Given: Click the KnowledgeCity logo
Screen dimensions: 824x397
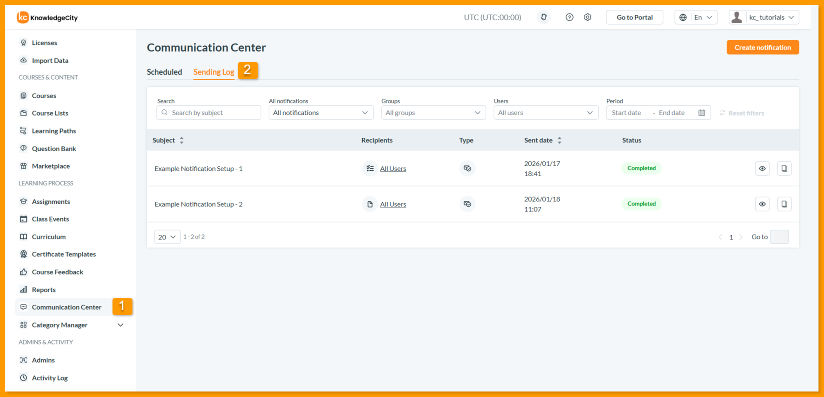Looking at the screenshot, I should [47, 17].
